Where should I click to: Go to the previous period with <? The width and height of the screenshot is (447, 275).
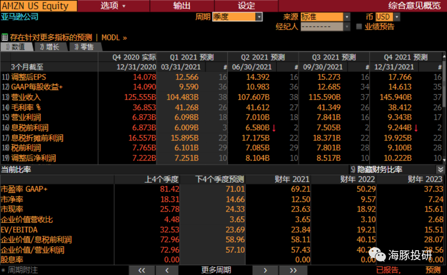pos(167,270)
